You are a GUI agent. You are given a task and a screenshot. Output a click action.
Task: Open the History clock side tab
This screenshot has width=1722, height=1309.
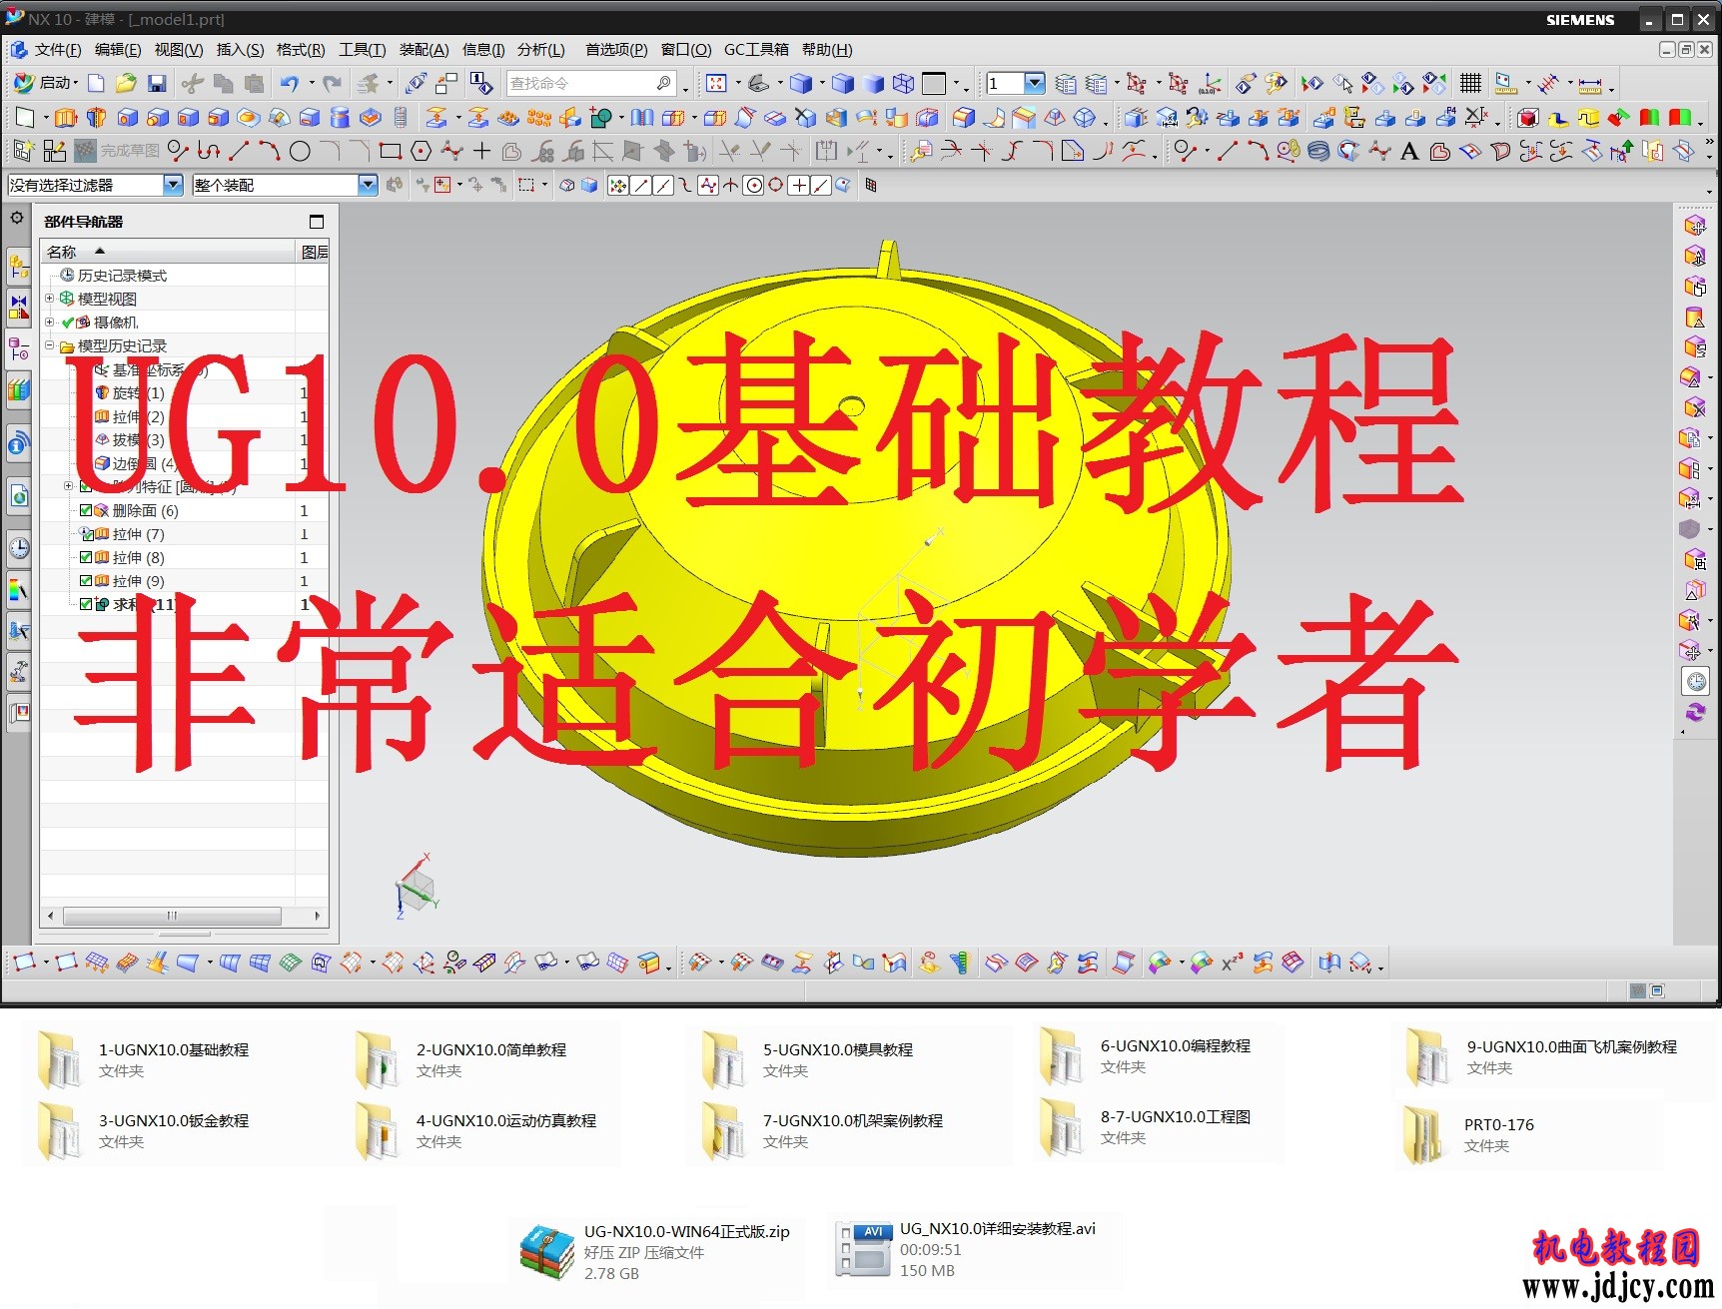(18, 548)
